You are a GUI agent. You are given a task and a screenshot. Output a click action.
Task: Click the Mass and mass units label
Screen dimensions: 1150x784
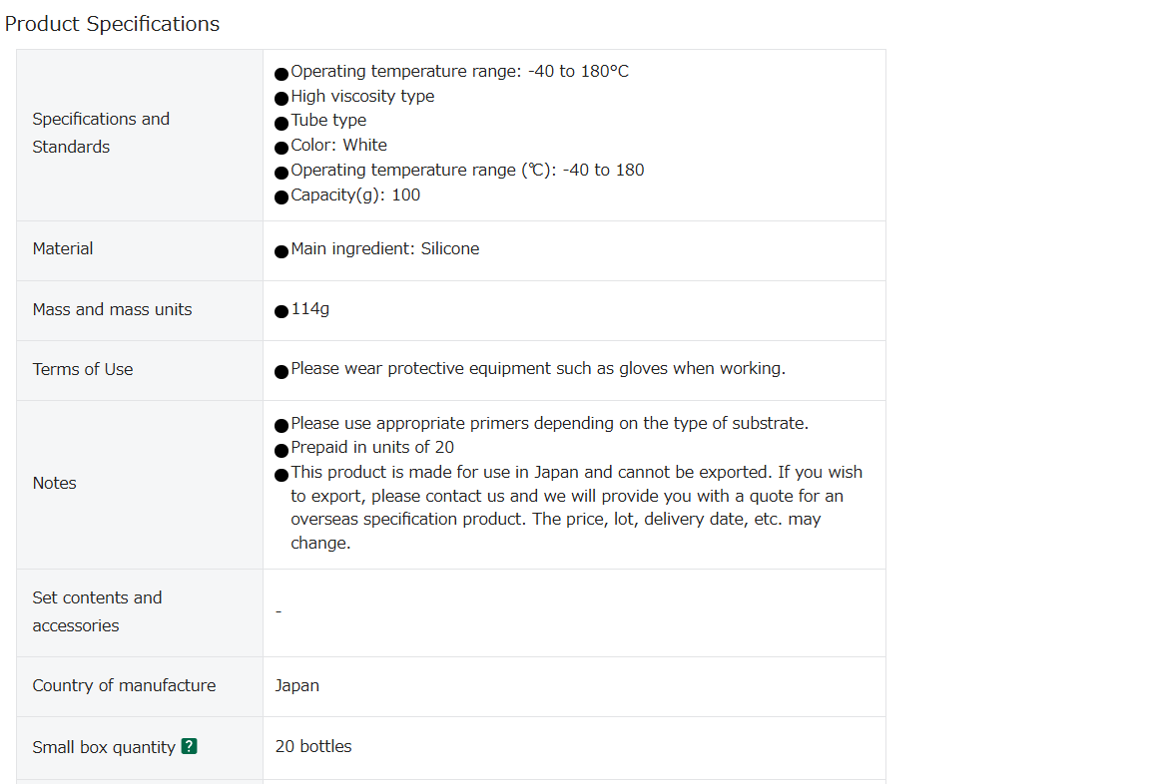point(112,310)
